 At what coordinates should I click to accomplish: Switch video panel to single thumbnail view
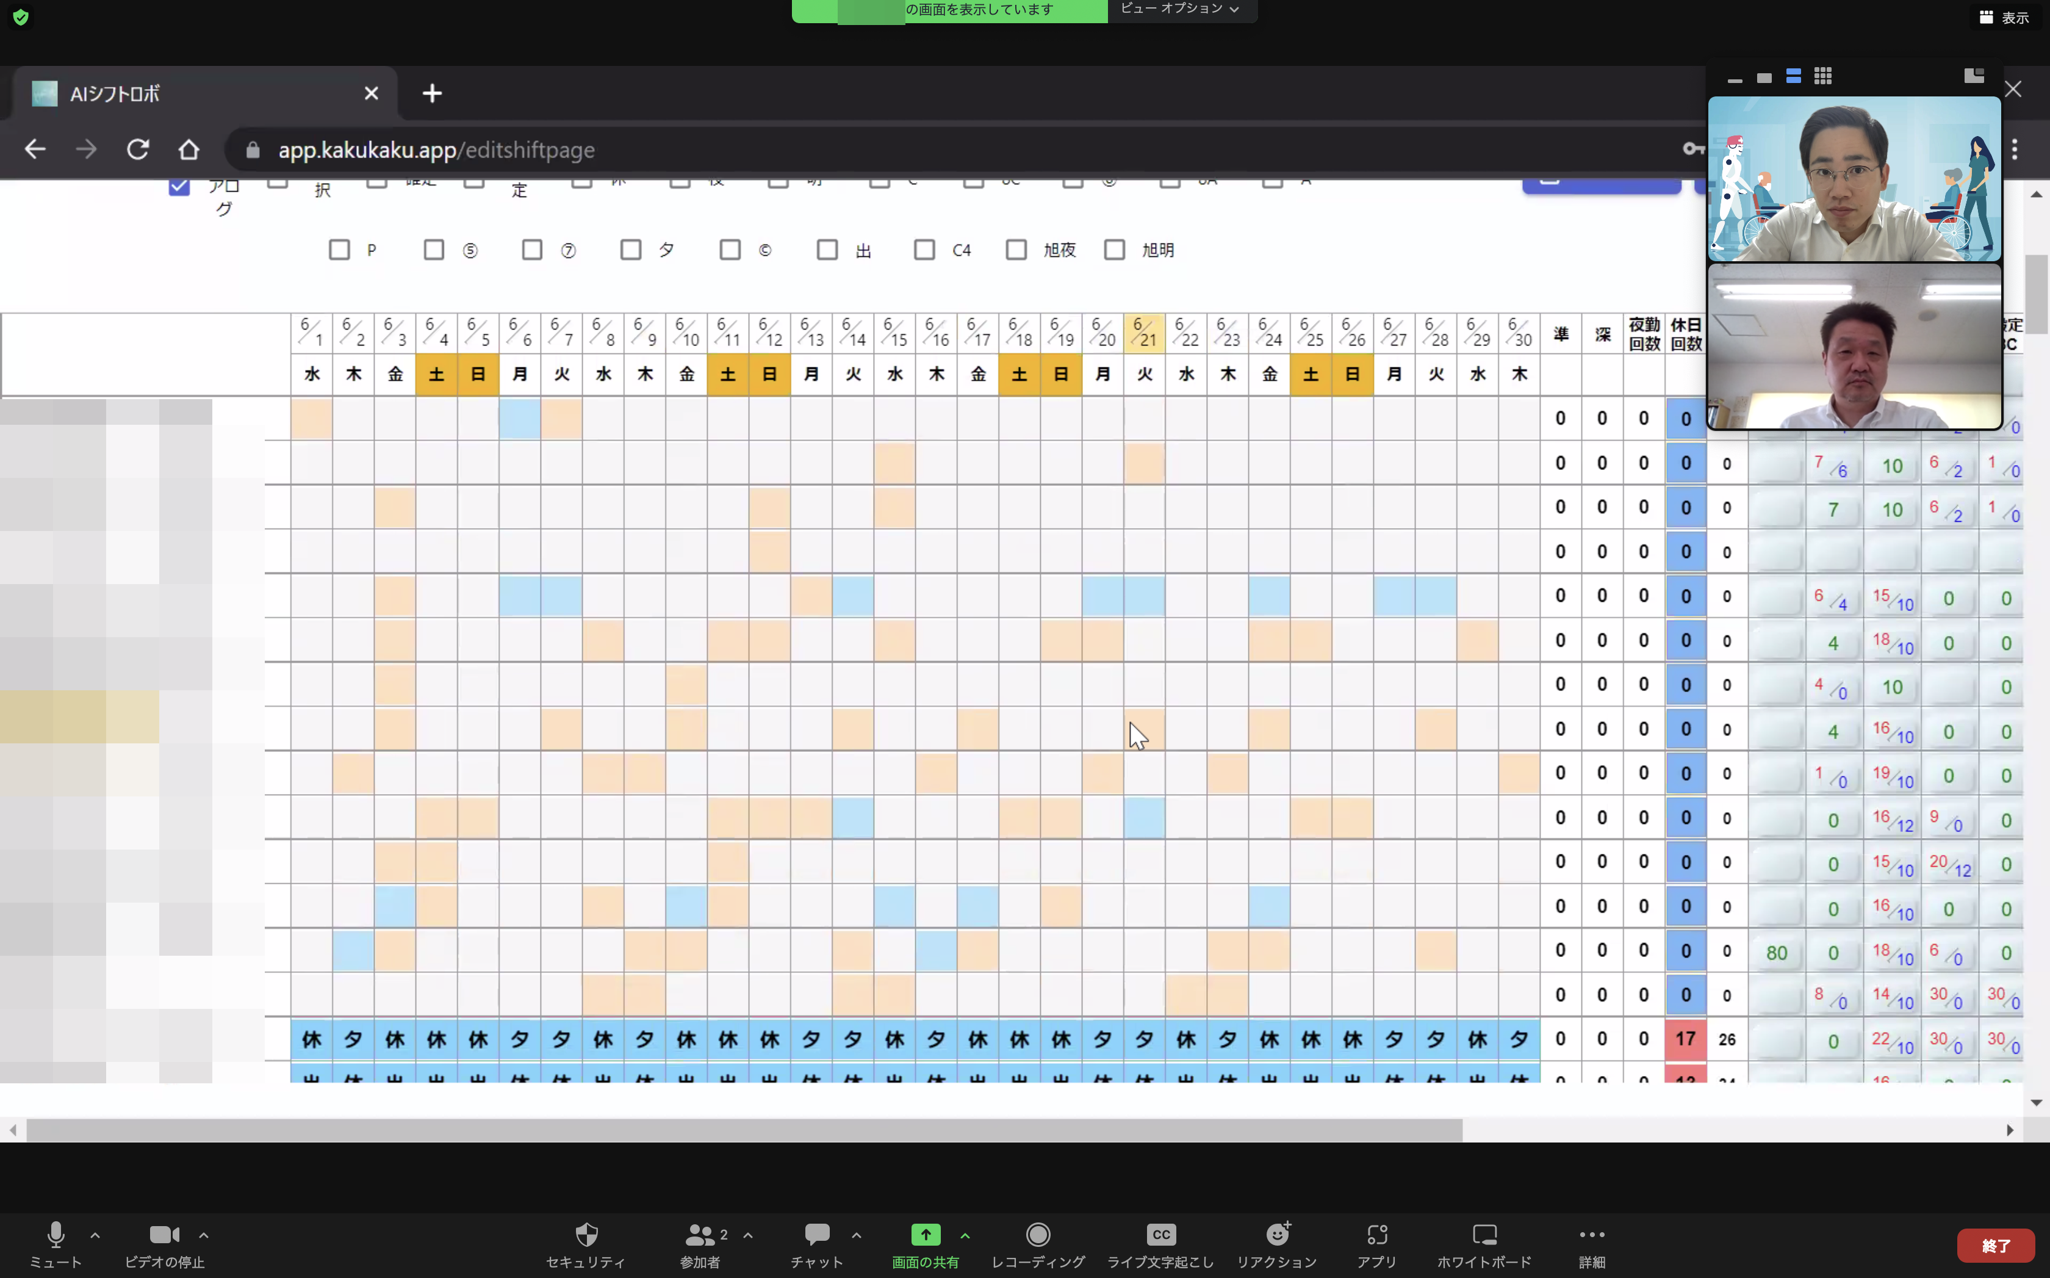tap(1763, 78)
